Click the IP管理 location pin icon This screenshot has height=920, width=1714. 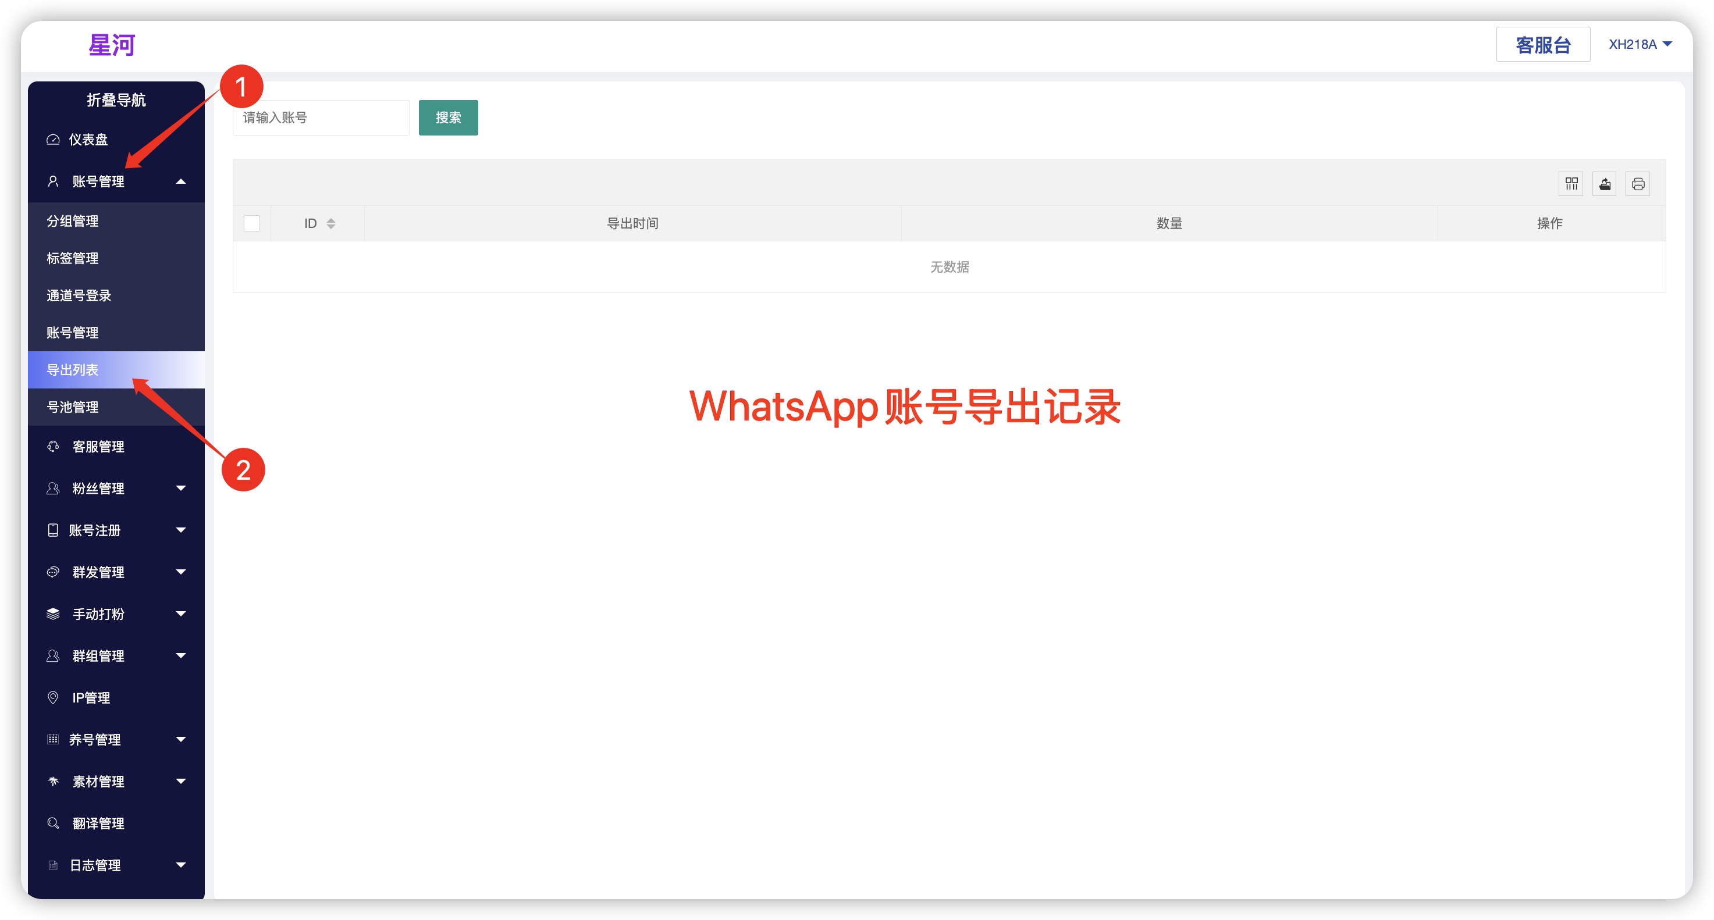click(53, 697)
